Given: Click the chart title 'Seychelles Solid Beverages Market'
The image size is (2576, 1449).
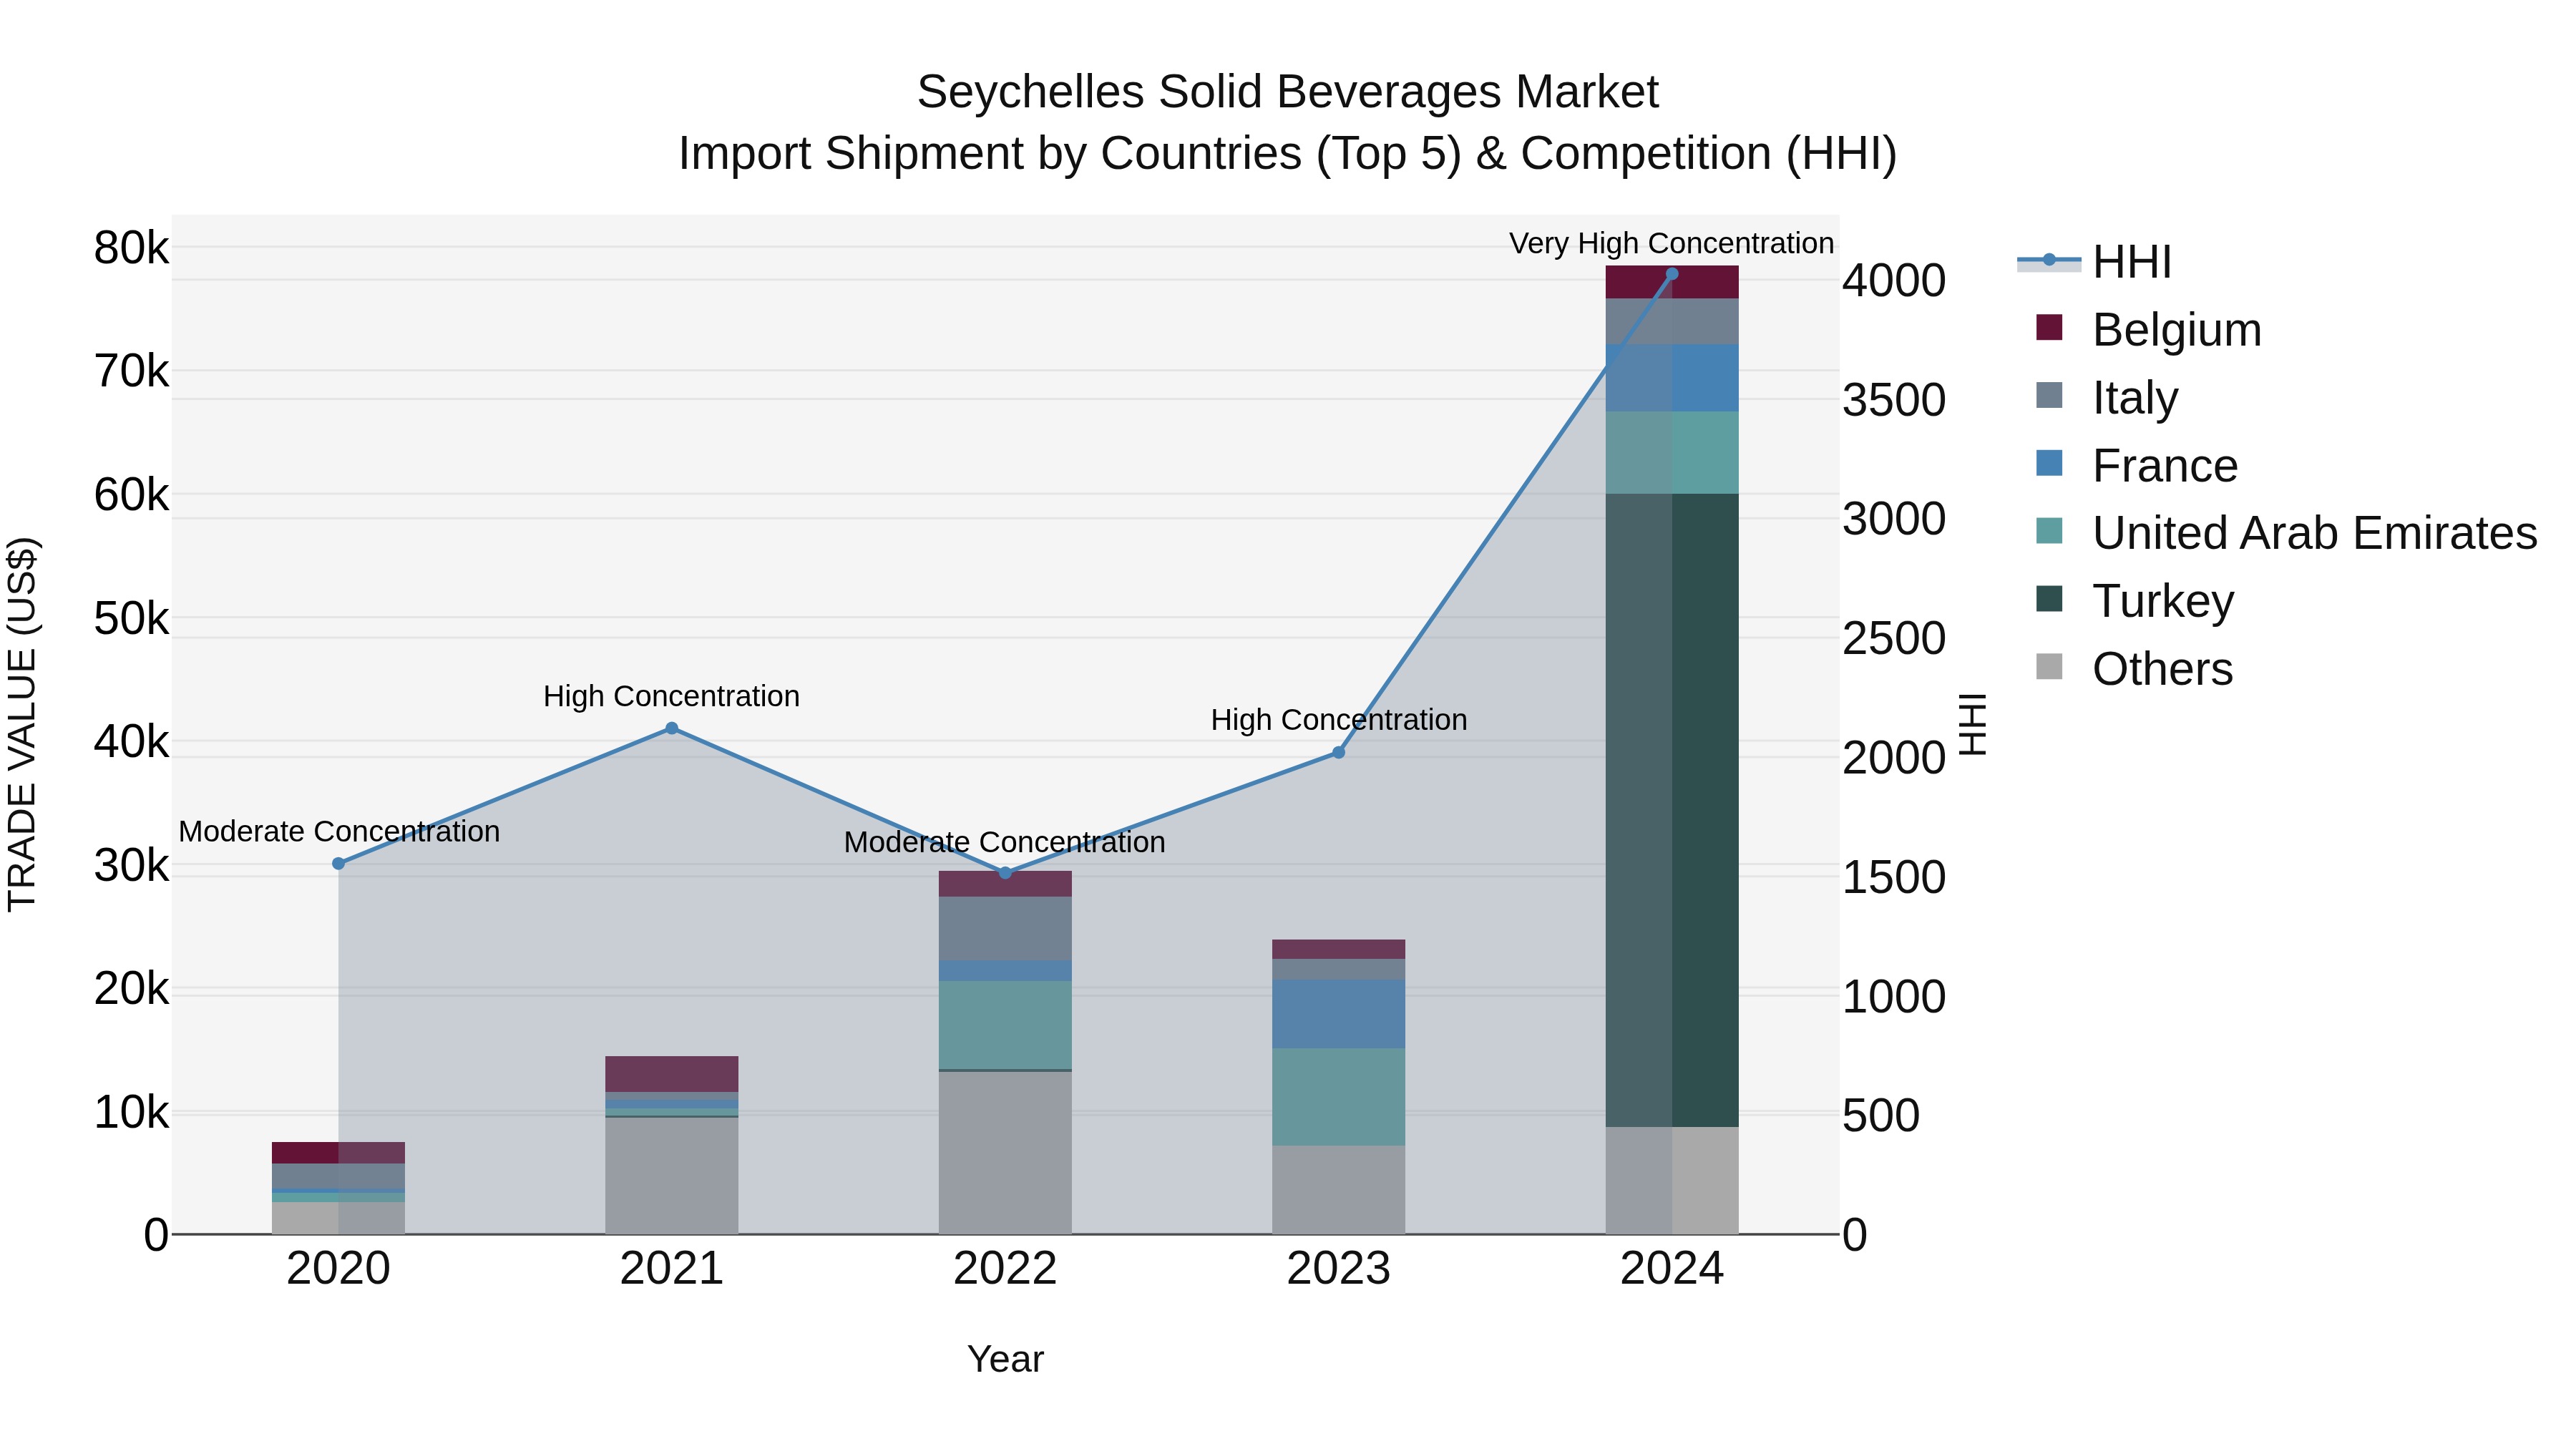Looking at the screenshot, I should (1288, 92).
